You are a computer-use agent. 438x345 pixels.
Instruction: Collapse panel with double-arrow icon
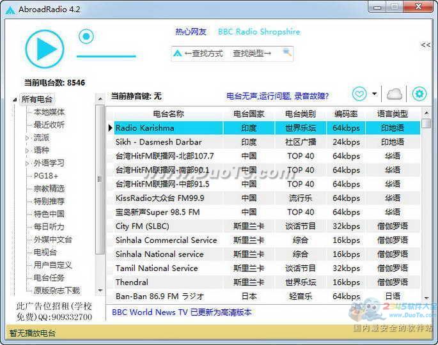pyautogui.click(x=425, y=45)
